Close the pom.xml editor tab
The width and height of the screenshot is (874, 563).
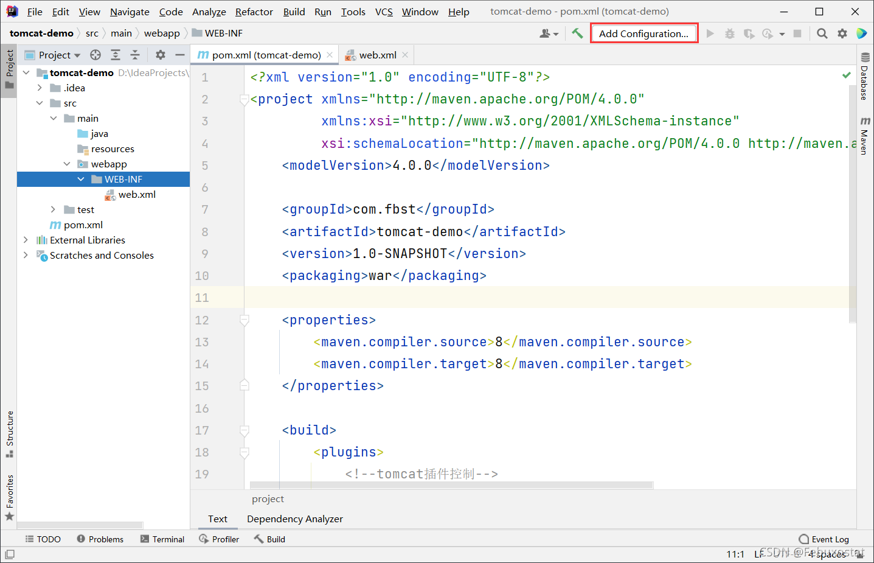(330, 55)
